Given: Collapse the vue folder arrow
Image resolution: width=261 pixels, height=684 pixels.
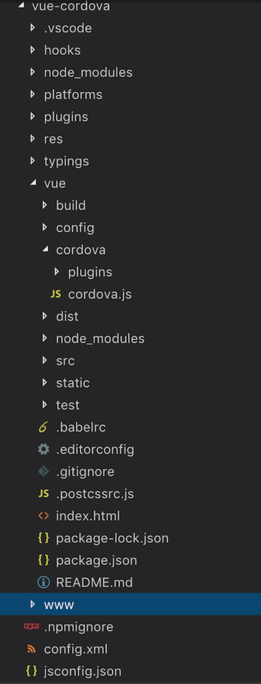Looking at the screenshot, I should tap(33, 183).
